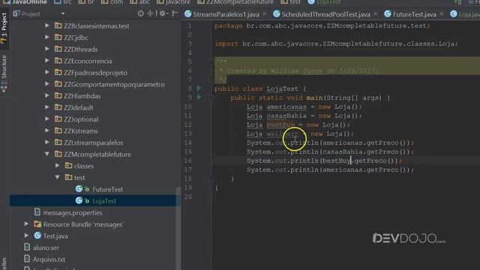Switch to ScheduledThreadPoolTest.java tab
This screenshot has height=270, width=480.
coord(325,14)
